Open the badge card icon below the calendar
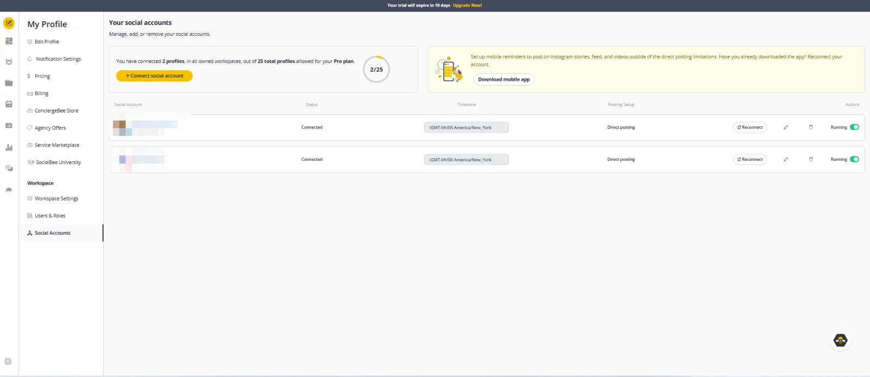The width and height of the screenshot is (870, 377). pyautogui.click(x=9, y=125)
